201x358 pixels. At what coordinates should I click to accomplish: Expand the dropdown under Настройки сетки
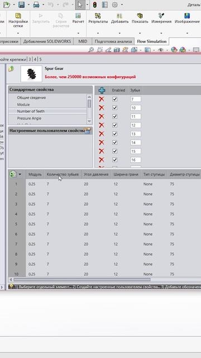(18, 33)
